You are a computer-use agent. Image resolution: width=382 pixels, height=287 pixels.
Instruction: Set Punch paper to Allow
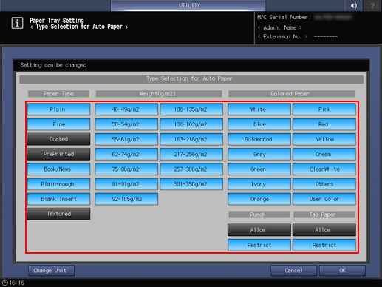(259, 230)
